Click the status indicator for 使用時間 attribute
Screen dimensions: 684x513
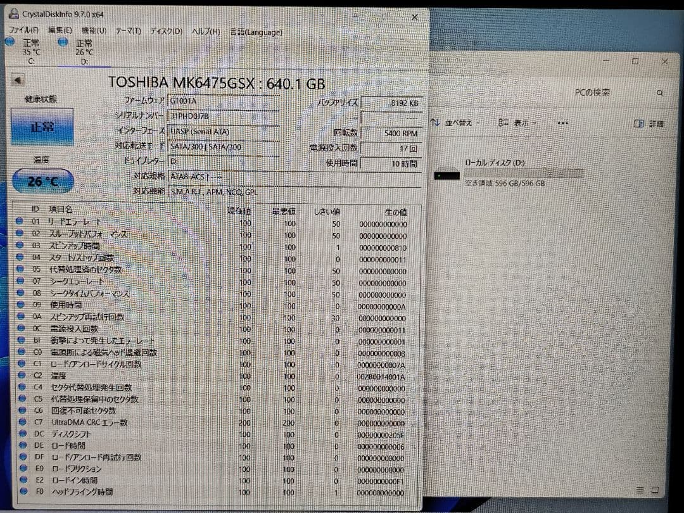tap(21, 305)
